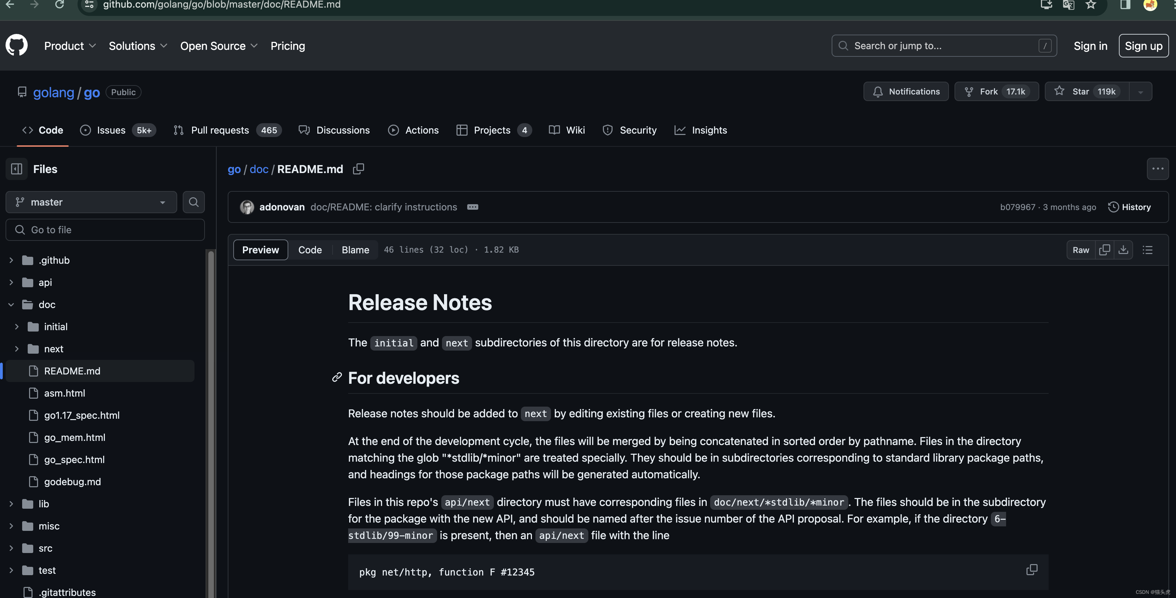Open the Security tab
This screenshot has width=1176, height=598.
[x=630, y=130]
